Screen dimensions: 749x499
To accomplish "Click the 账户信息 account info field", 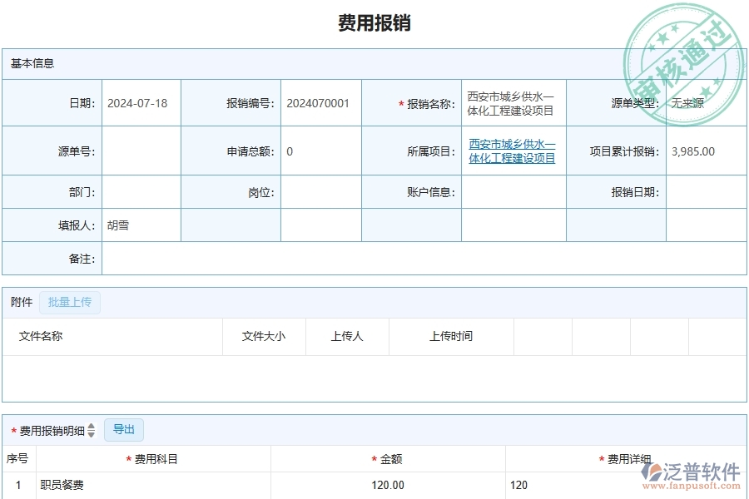I will click(x=513, y=191).
